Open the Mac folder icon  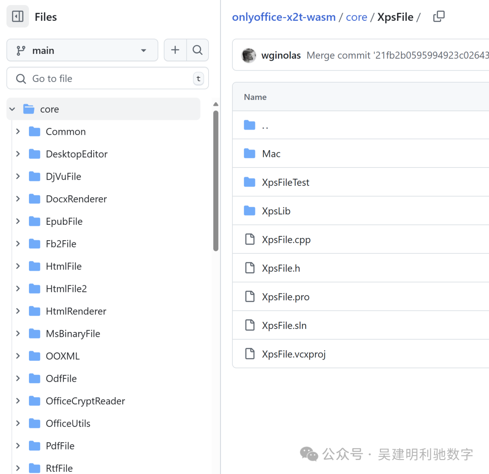pyautogui.click(x=249, y=153)
